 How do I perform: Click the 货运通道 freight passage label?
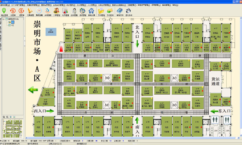coord(215,81)
